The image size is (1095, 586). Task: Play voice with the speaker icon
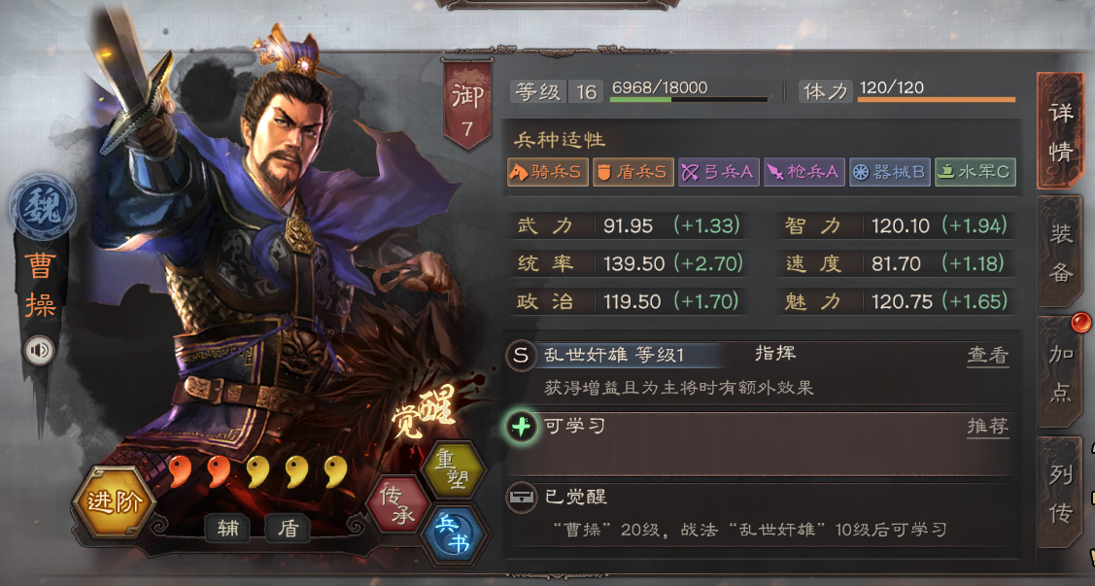40,350
